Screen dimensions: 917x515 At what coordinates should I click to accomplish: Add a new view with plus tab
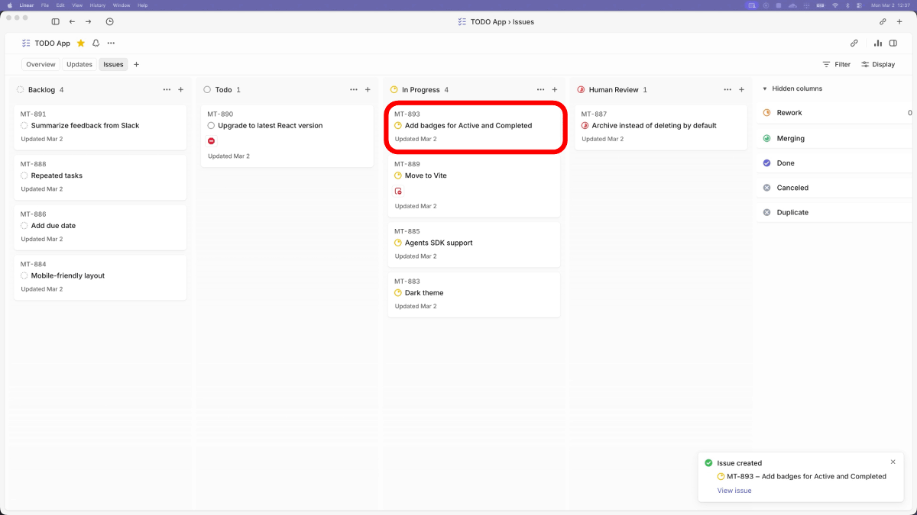point(137,65)
